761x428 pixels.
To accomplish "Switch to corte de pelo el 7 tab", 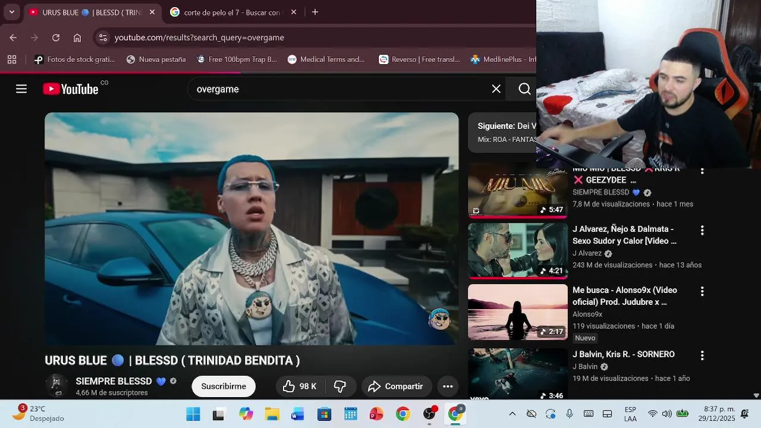I will [x=232, y=12].
